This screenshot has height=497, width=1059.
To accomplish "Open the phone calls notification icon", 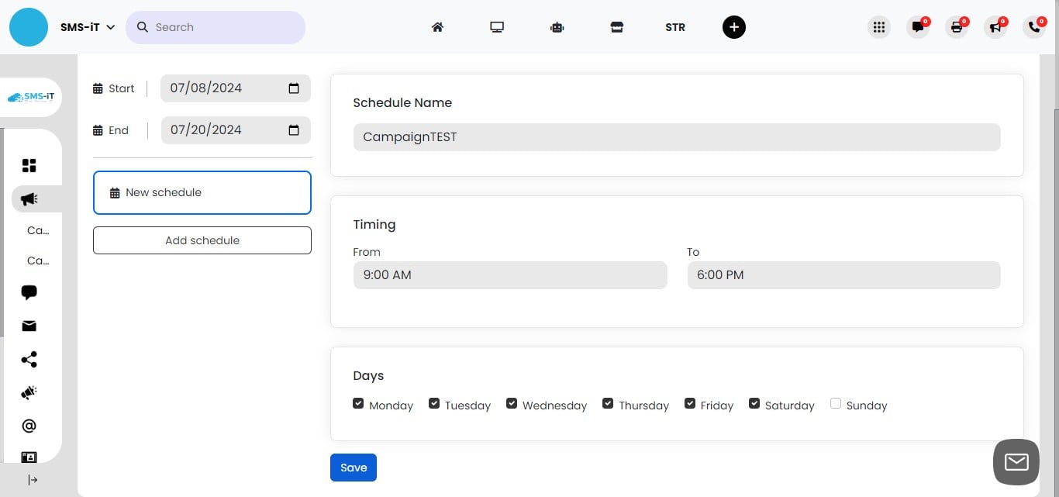I will pos(1034,27).
